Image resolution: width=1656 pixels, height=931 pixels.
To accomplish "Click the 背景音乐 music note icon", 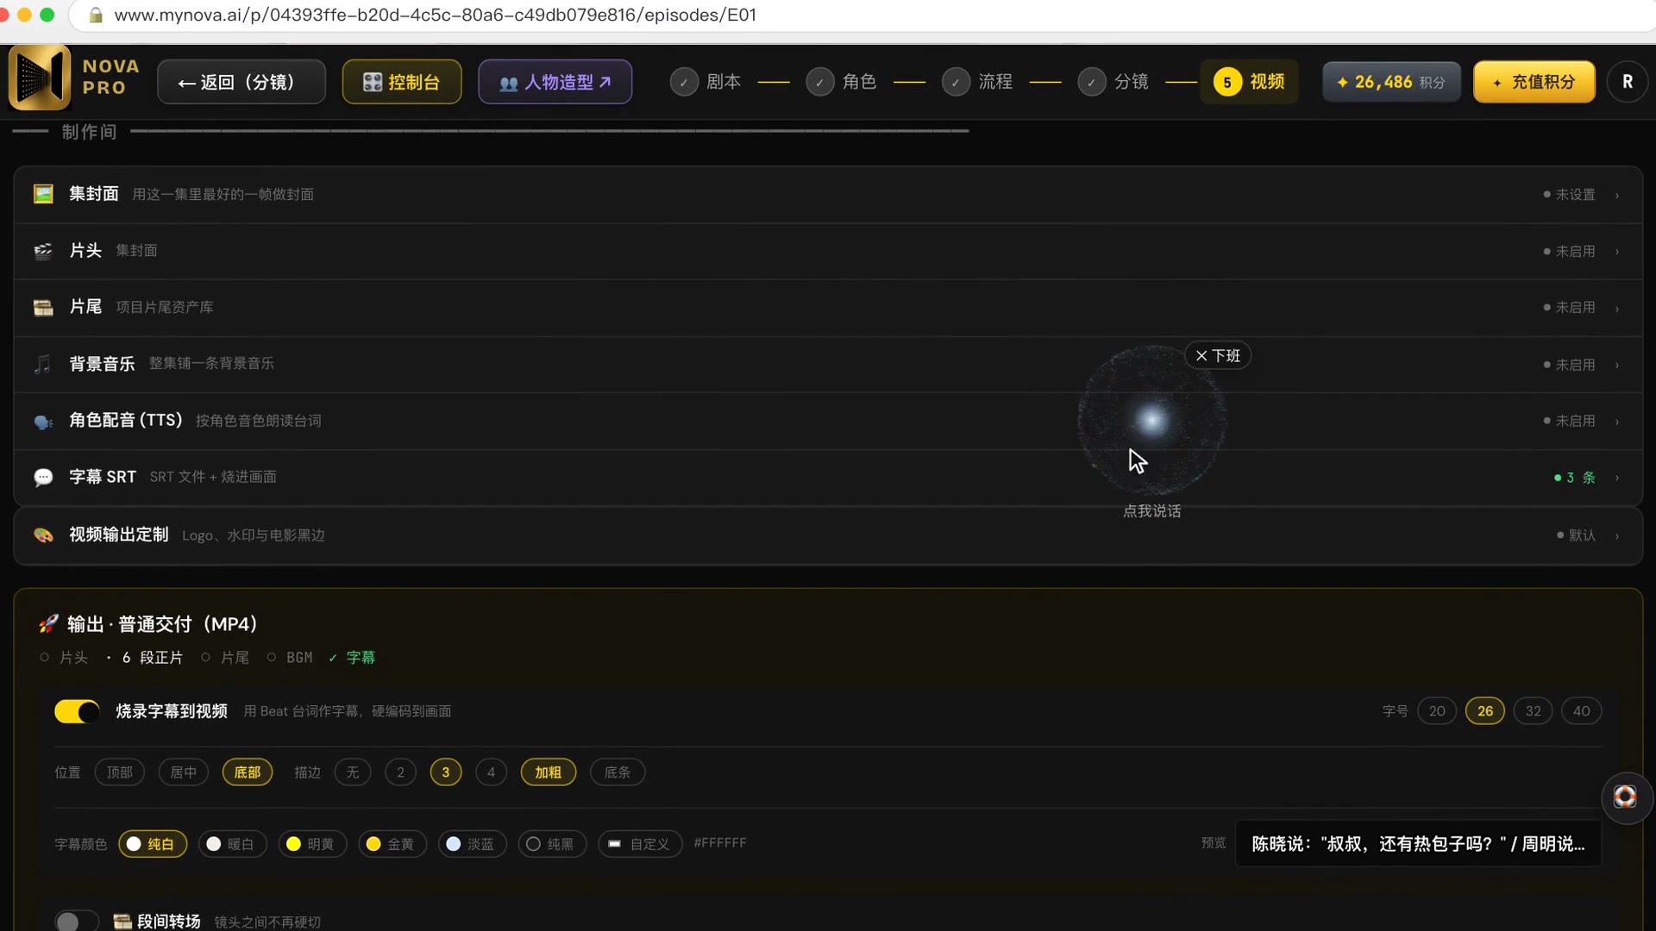I will pyautogui.click(x=43, y=365).
